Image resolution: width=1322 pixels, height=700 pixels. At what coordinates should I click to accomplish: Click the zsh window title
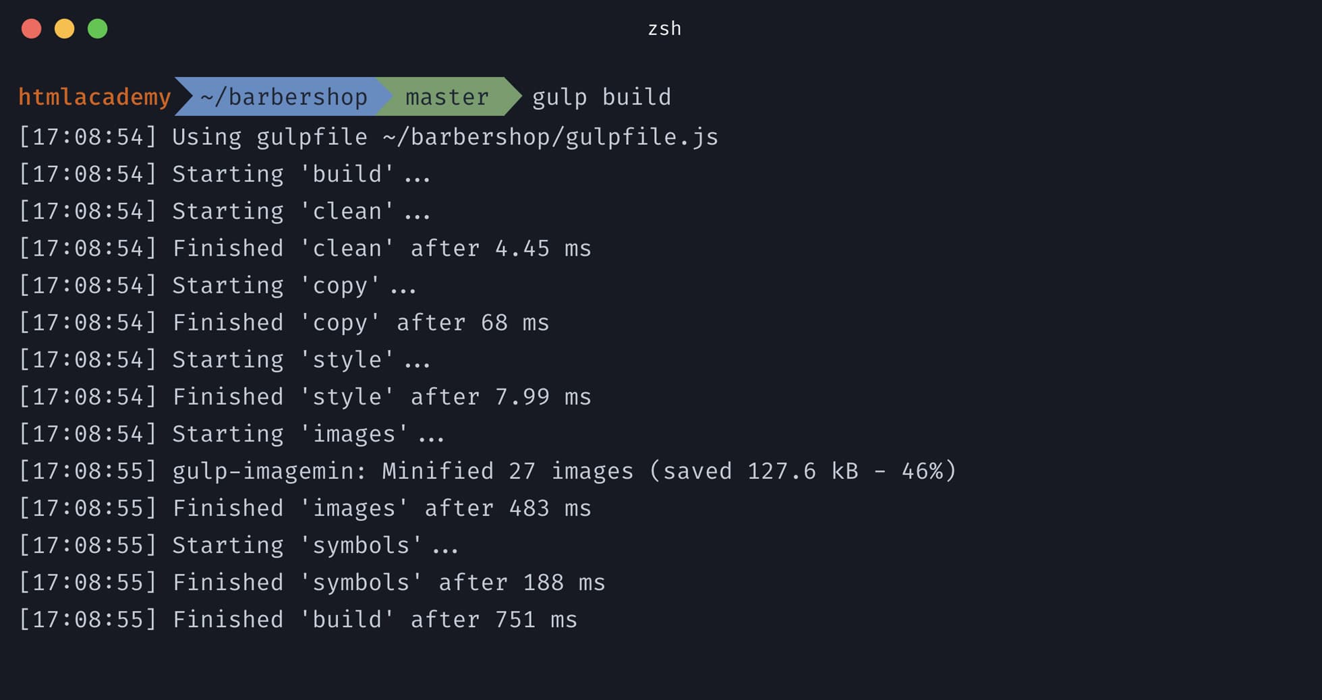(x=664, y=29)
